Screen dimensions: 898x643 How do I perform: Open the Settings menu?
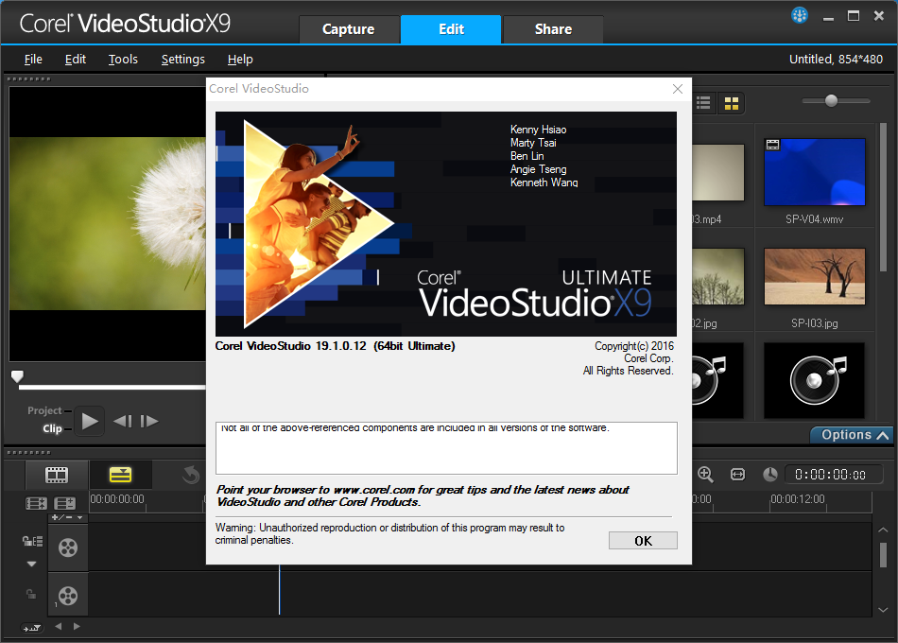[x=182, y=59]
